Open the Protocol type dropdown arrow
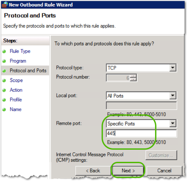This screenshot has width=187, height=181. click(x=173, y=68)
